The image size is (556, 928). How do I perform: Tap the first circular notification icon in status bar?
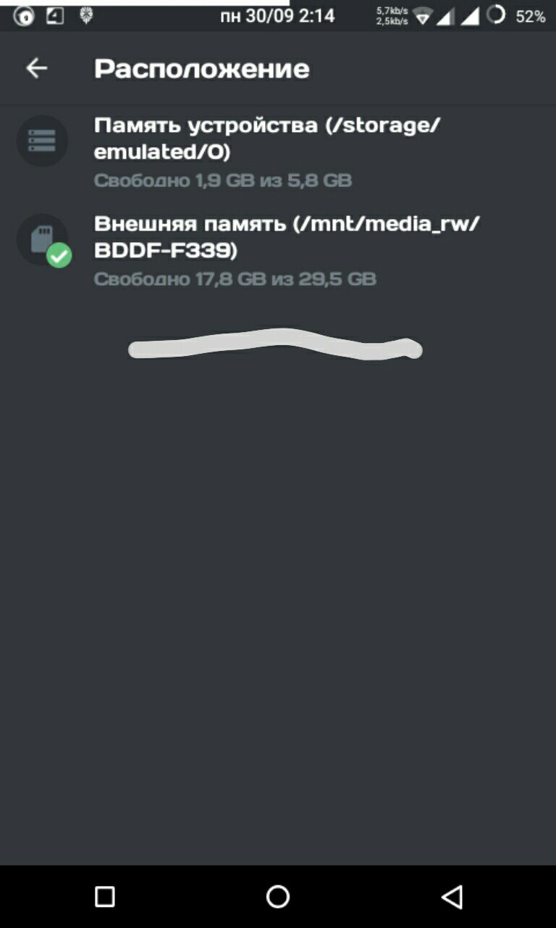coord(24,16)
